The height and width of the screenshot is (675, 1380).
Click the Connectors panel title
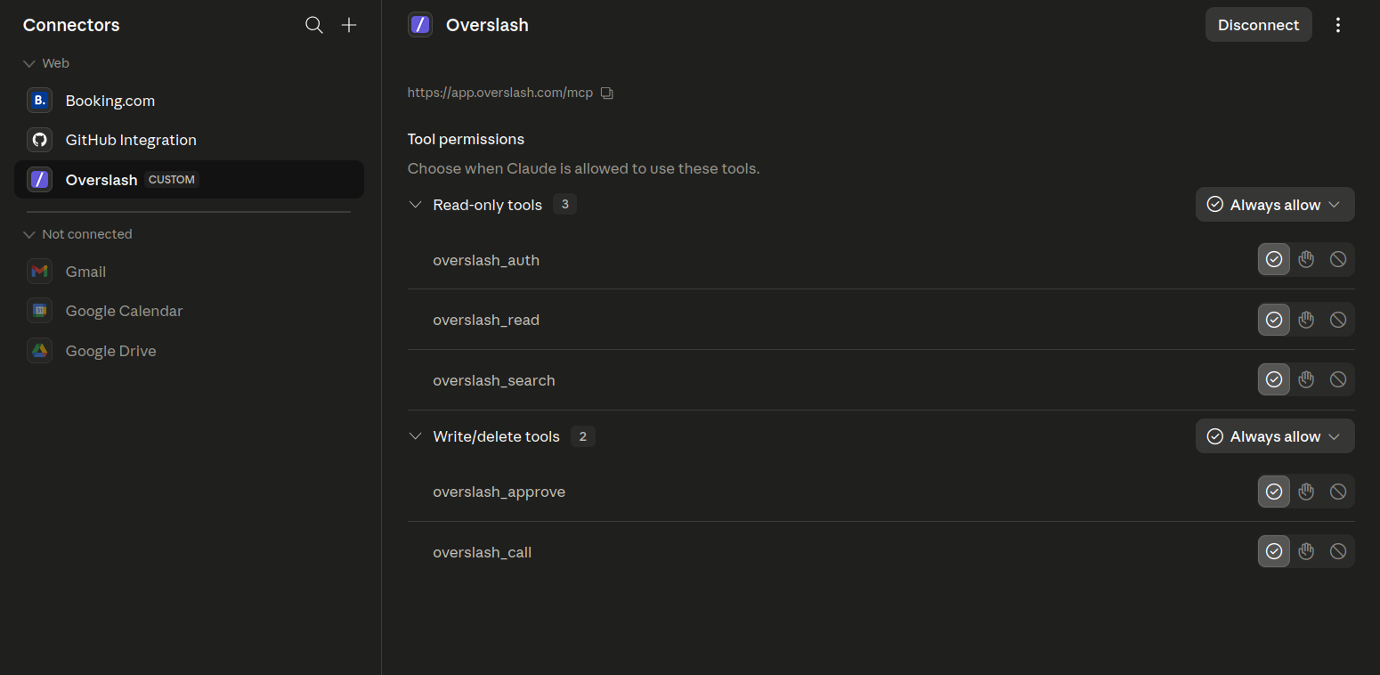(x=71, y=25)
